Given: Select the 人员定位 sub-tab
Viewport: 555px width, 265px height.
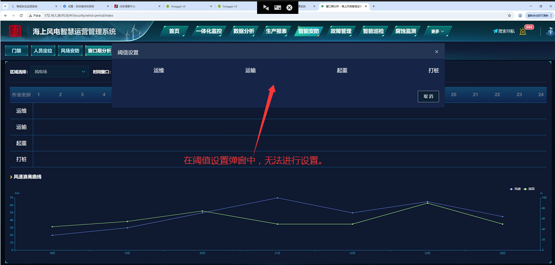Looking at the screenshot, I should (43, 51).
